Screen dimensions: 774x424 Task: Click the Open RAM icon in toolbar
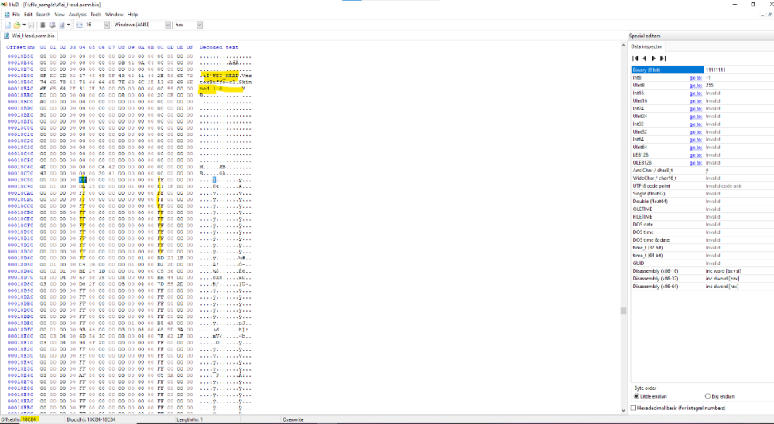tap(43, 25)
